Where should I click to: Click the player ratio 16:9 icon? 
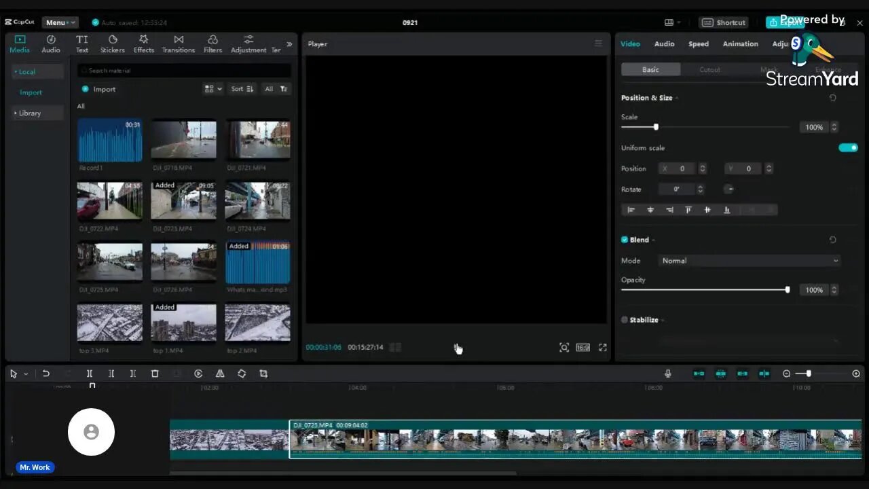583,347
